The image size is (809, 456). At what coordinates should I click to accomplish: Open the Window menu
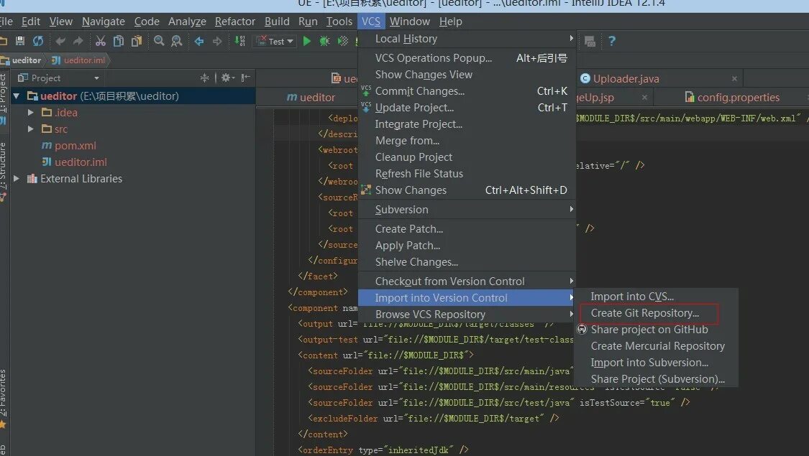point(410,22)
